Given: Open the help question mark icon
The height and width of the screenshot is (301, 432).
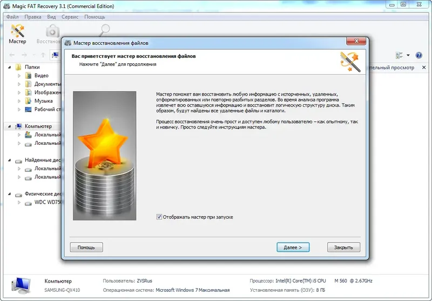Looking at the screenshot, I should pyautogui.click(x=419, y=55).
